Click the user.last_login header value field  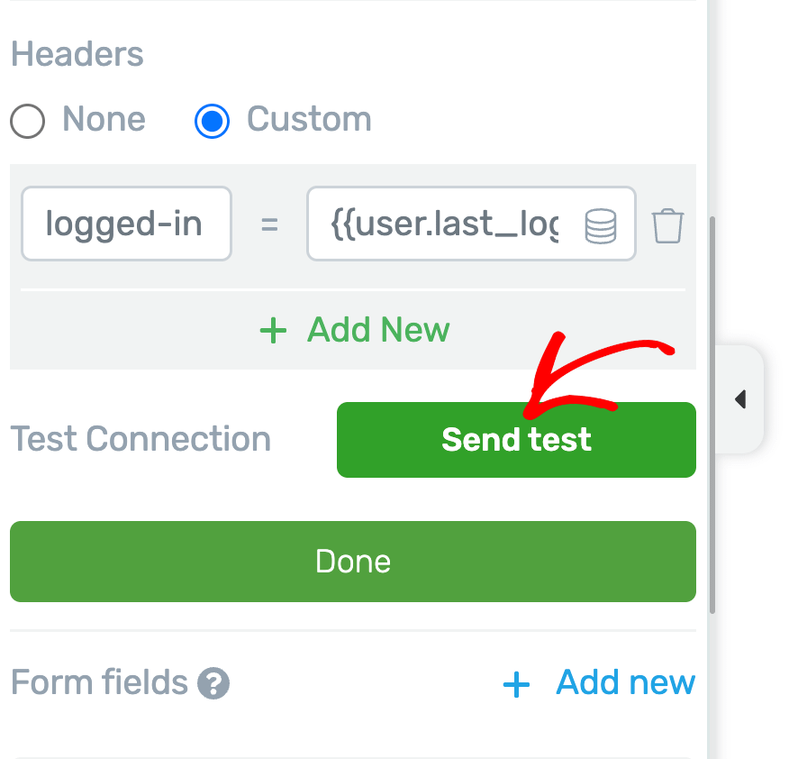point(445,224)
